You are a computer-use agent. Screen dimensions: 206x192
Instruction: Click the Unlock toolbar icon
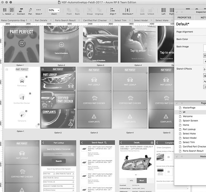tap(151, 11)
